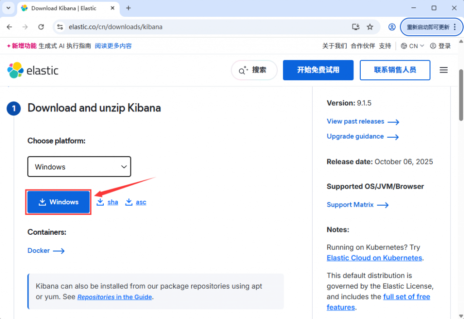Click the install site icon in the address bar
Image resolution: width=464 pixels, height=319 pixels.
click(356, 27)
